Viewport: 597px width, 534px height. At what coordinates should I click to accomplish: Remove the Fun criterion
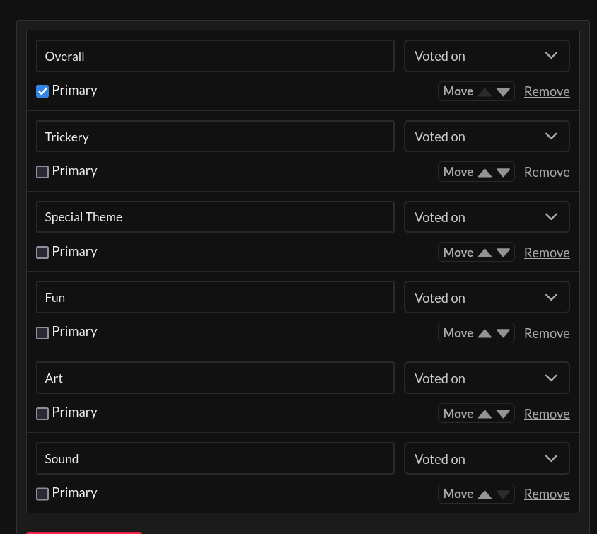pos(547,334)
